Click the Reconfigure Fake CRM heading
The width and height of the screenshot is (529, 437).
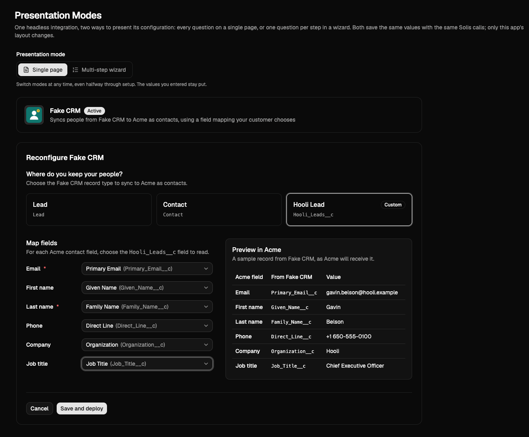65,158
